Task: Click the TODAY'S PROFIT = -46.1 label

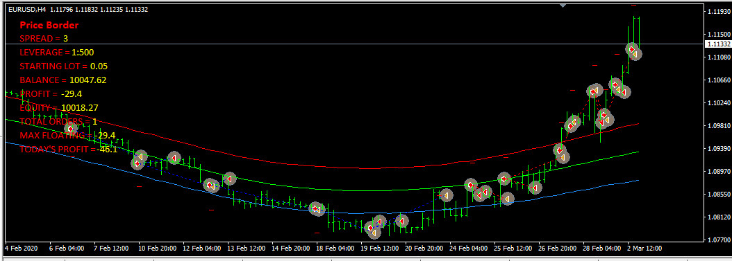Action: (x=68, y=150)
